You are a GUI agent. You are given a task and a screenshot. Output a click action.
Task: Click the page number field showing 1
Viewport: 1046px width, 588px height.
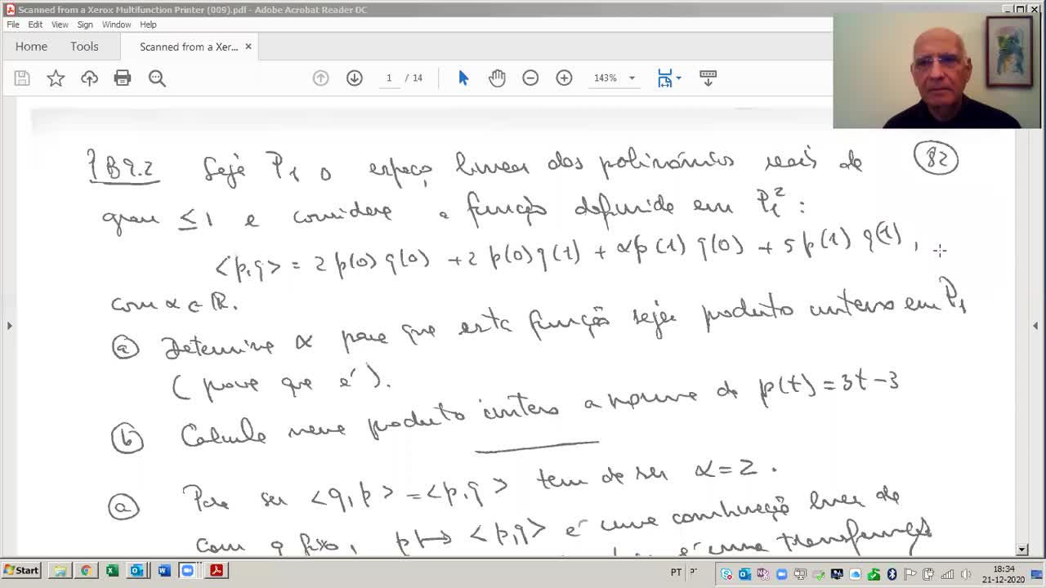tap(389, 78)
